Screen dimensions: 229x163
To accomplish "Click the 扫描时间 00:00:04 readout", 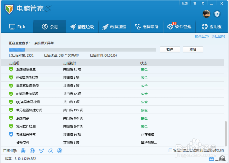I will pyautogui.click(x=103, y=55).
